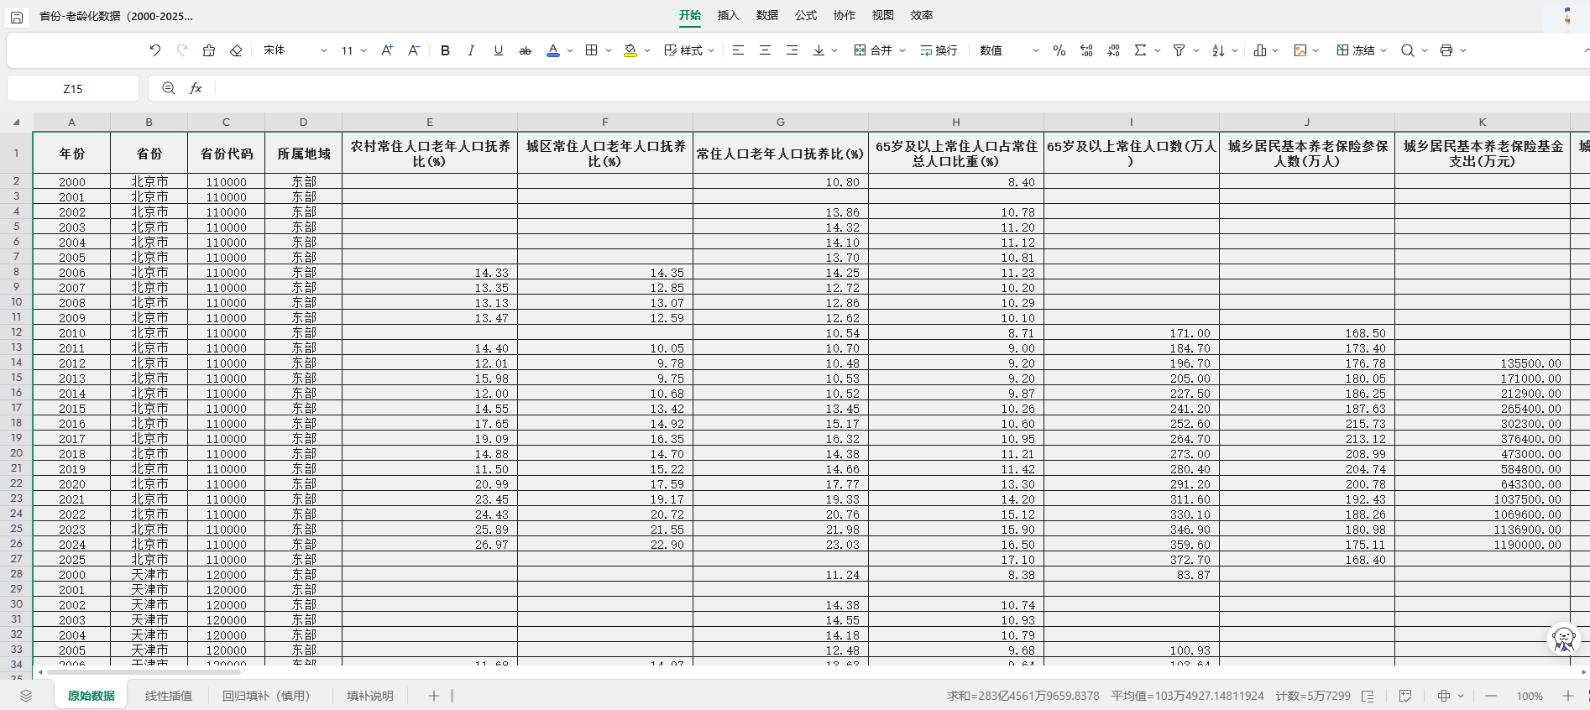This screenshot has width=1590, height=710.
Task: Apply the yellow fill color swatch
Action: [630, 50]
